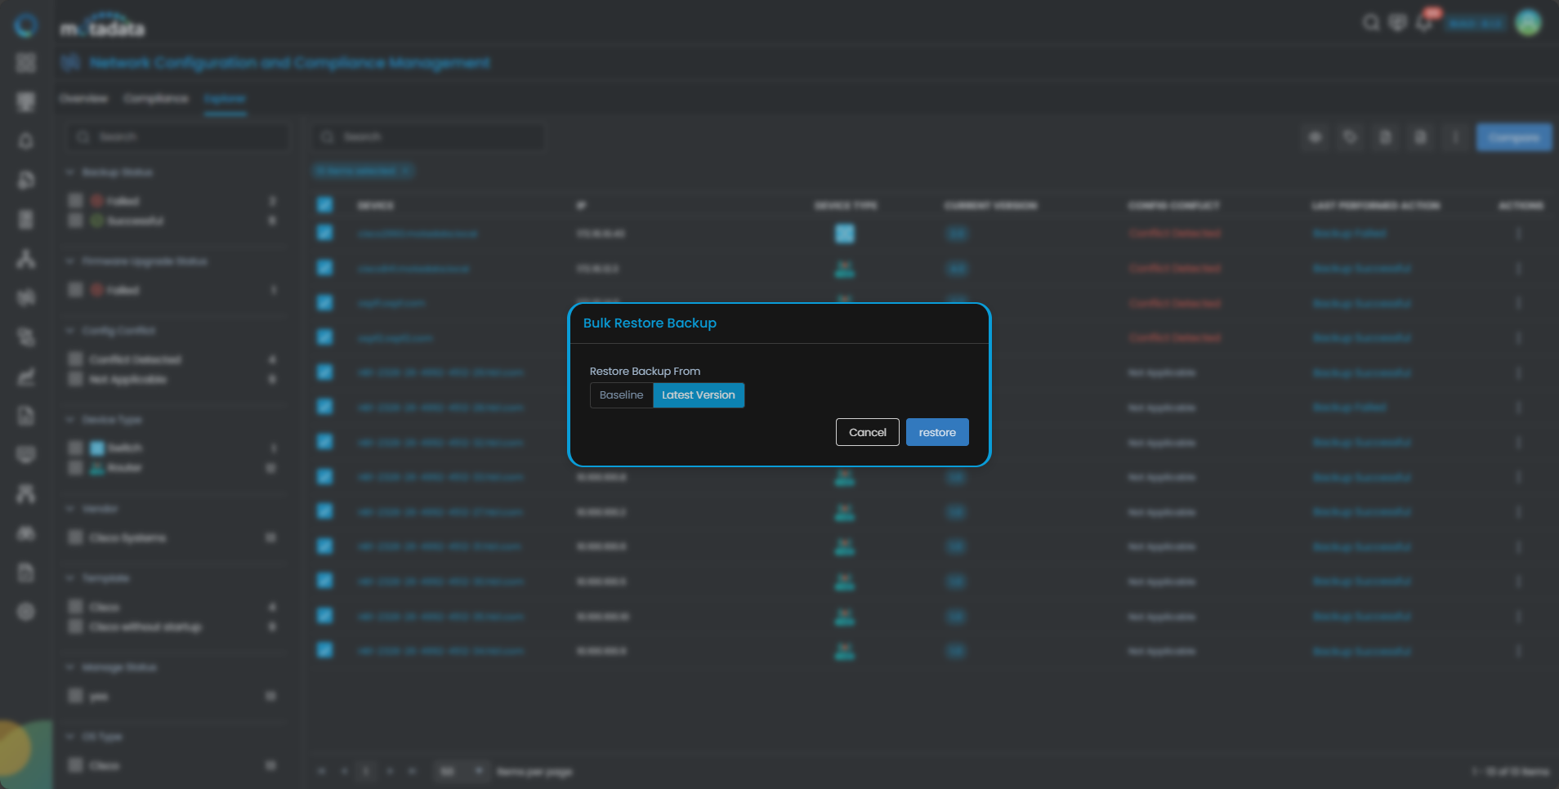
Task: Toggle select-all checkbox in Device header
Action: tap(325, 205)
